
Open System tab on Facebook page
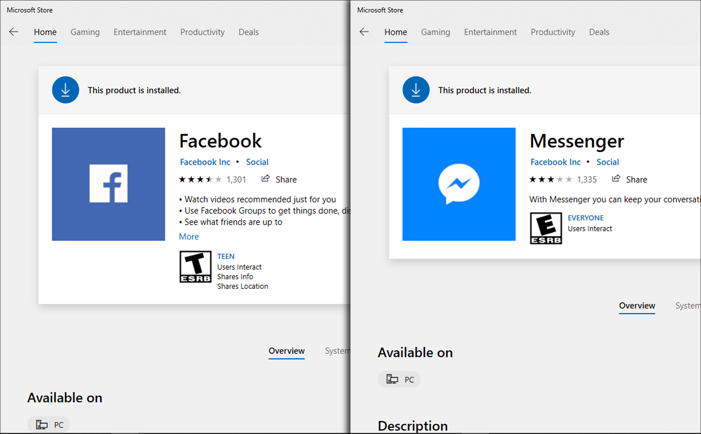(x=337, y=351)
